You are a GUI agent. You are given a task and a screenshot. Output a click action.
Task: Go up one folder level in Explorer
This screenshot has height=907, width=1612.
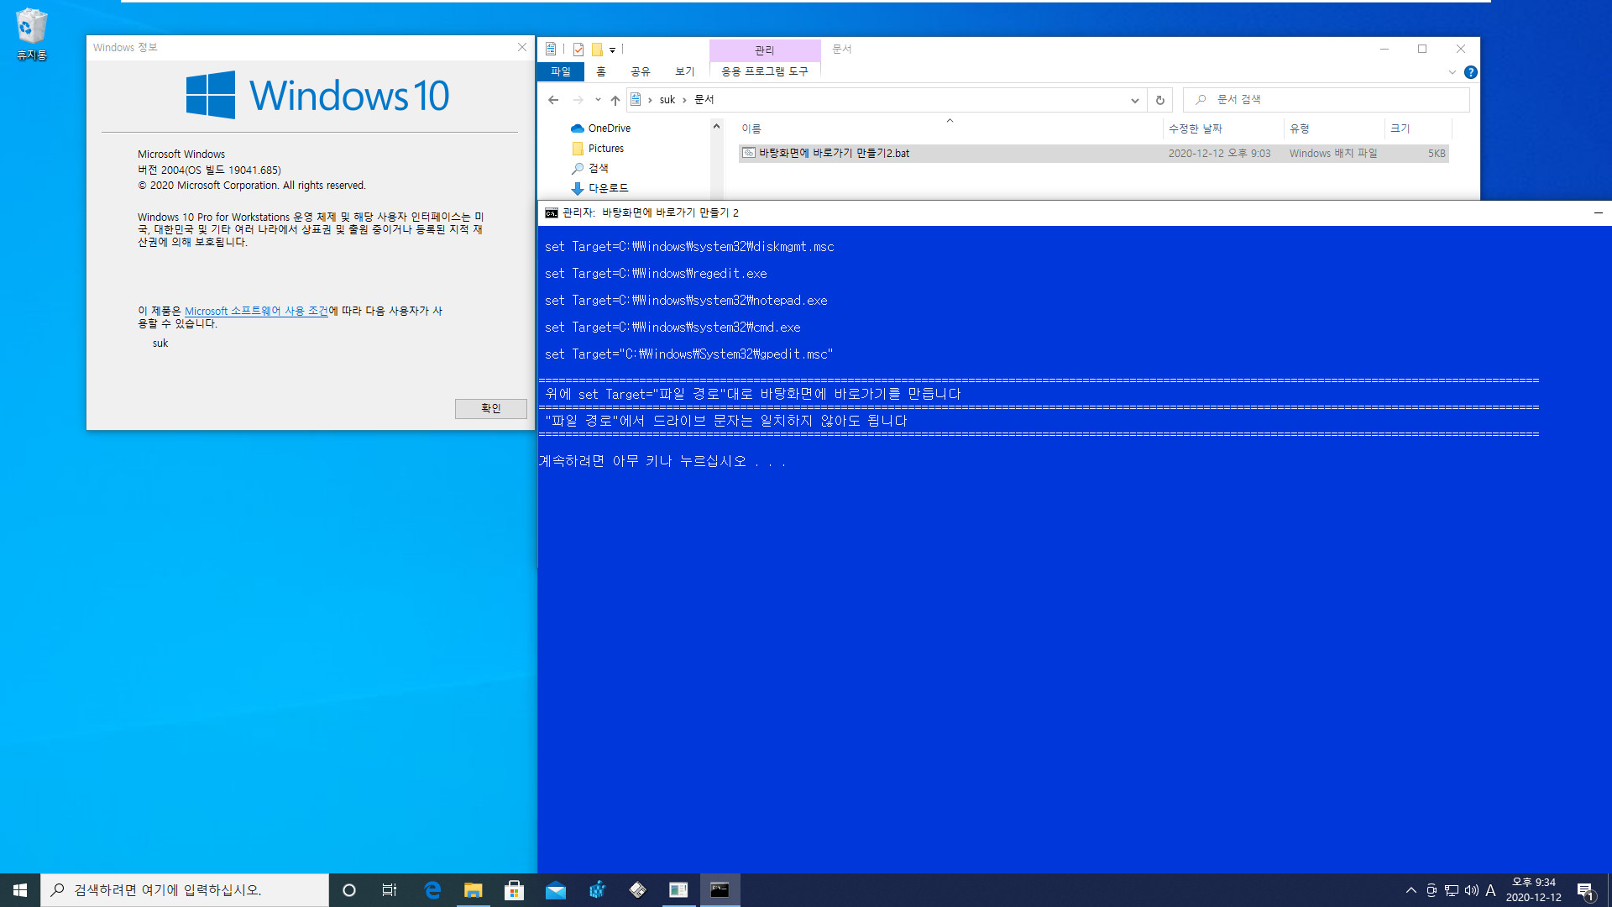pos(615,100)
